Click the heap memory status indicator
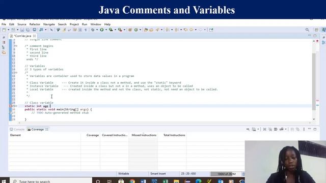Screen dimensions: 326x183 (226, 174)
